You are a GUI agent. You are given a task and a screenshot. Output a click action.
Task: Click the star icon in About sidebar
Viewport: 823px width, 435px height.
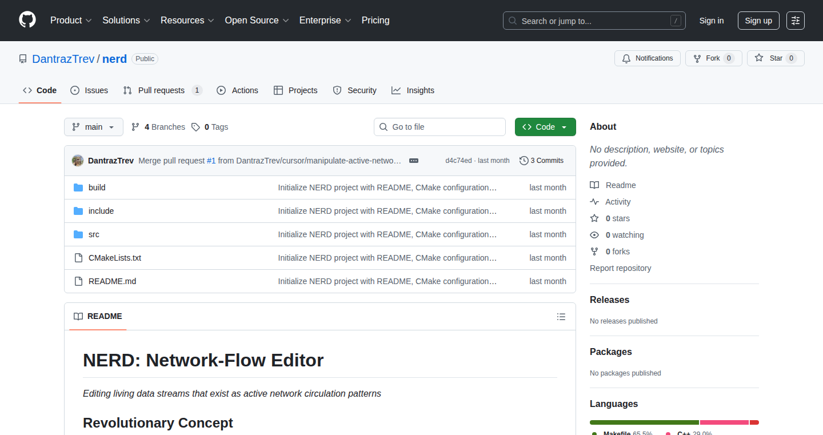click(594, 218)
